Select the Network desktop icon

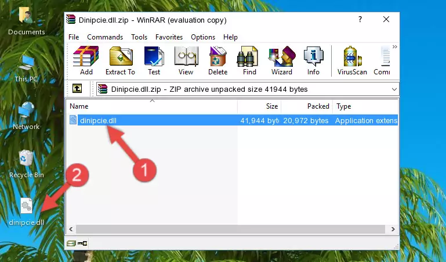(x=27, y=116)
